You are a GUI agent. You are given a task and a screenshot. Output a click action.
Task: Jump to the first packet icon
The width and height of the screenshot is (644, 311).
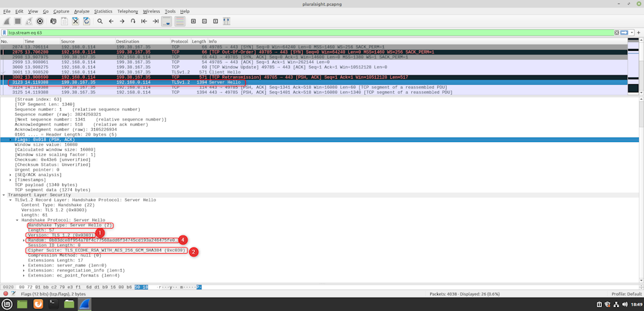tap(144, 21)
